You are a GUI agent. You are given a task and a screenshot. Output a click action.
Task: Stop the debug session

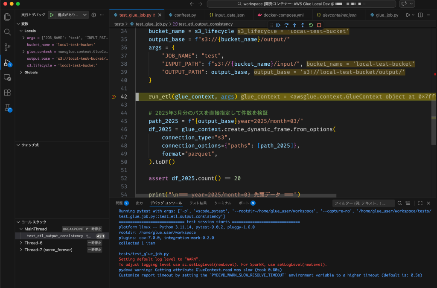coord(319,25)
